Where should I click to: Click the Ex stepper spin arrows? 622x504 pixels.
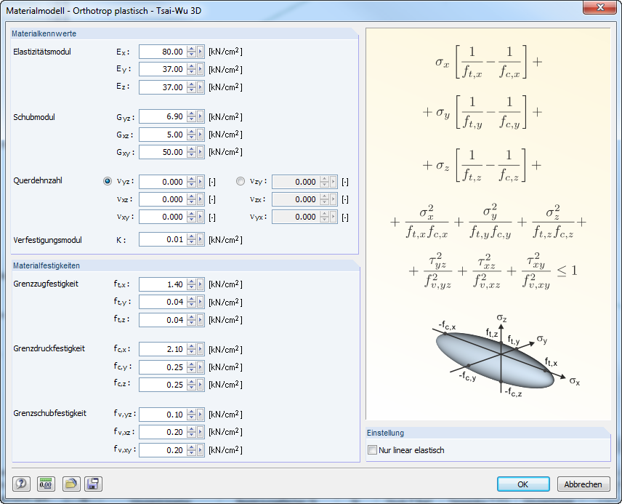192,52
